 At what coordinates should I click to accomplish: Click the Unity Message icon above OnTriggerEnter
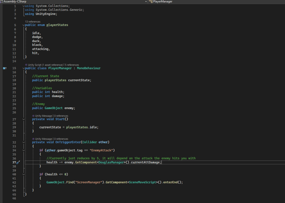[33, 139]
